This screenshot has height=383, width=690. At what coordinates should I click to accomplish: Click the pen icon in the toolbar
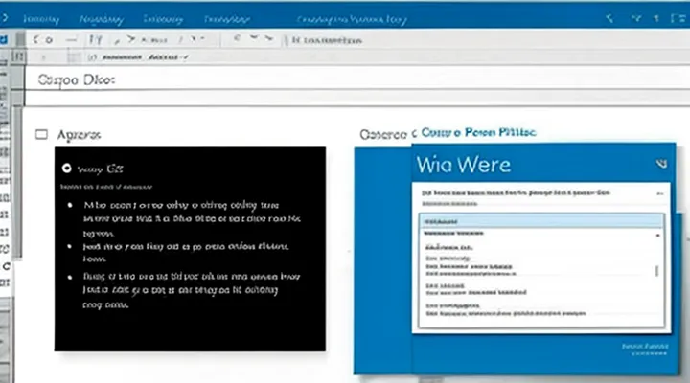(117, 41)
